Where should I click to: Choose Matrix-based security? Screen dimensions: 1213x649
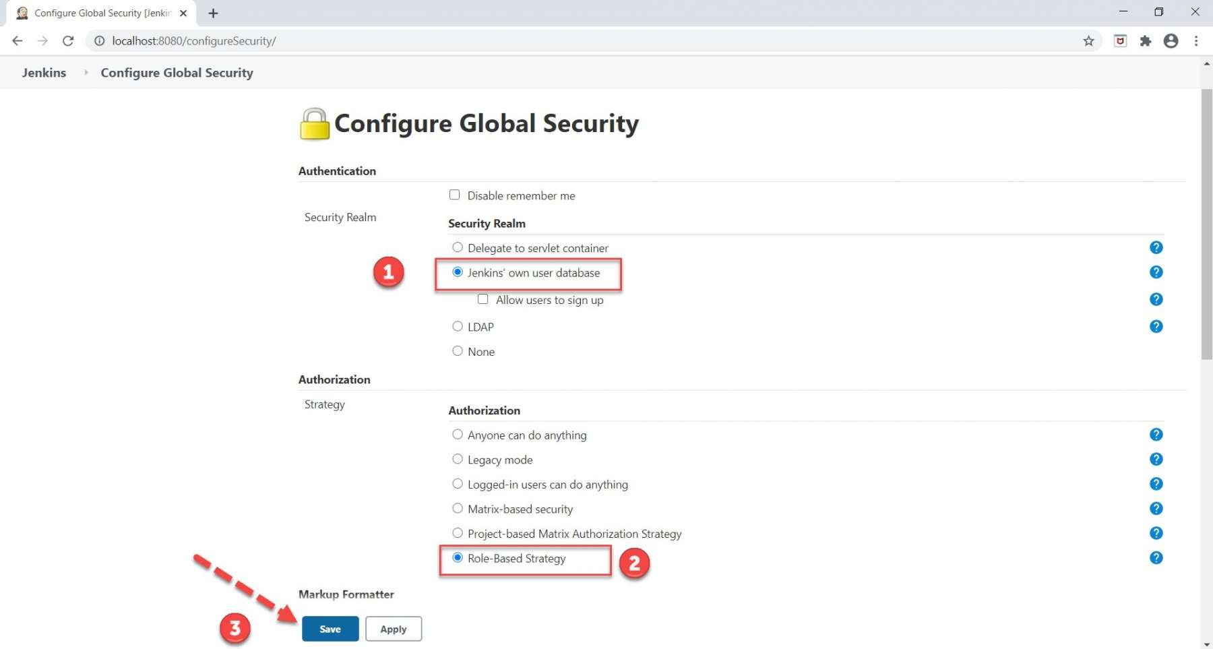click(x=458, y=508)
